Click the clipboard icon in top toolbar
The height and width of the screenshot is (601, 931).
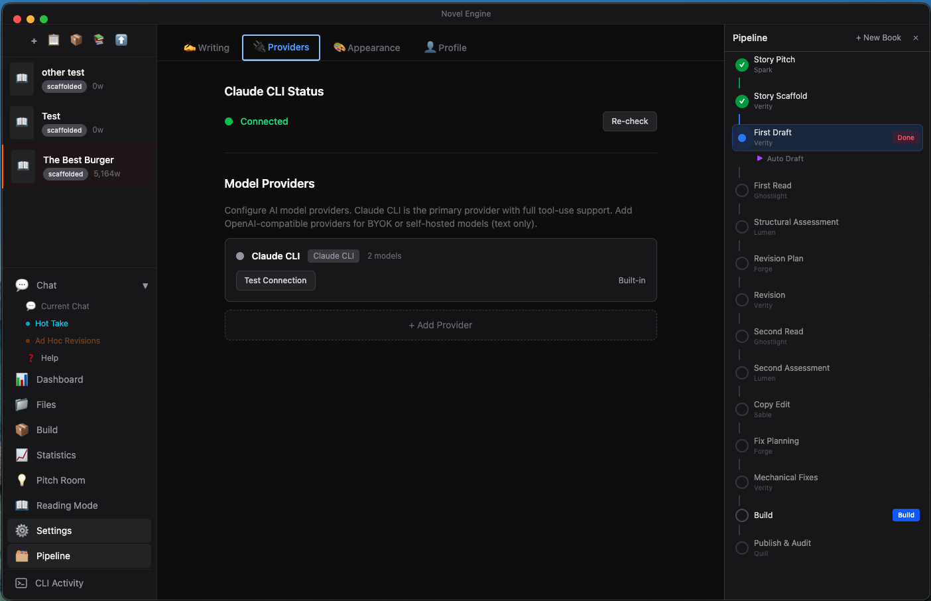click(54, 40)
